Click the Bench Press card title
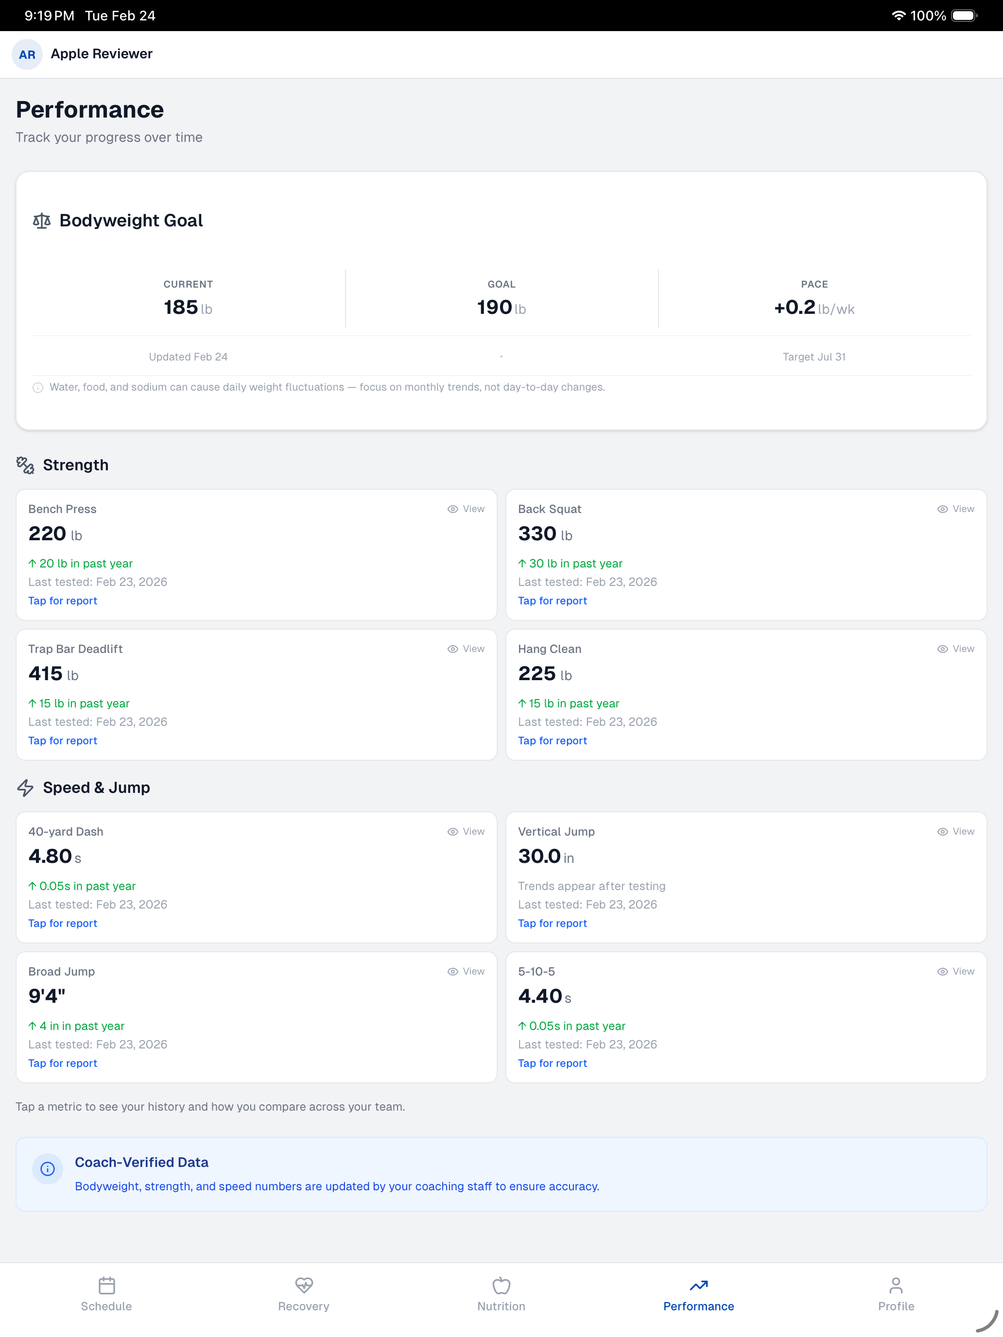The image size is (1003, 1337). (62, 509)
